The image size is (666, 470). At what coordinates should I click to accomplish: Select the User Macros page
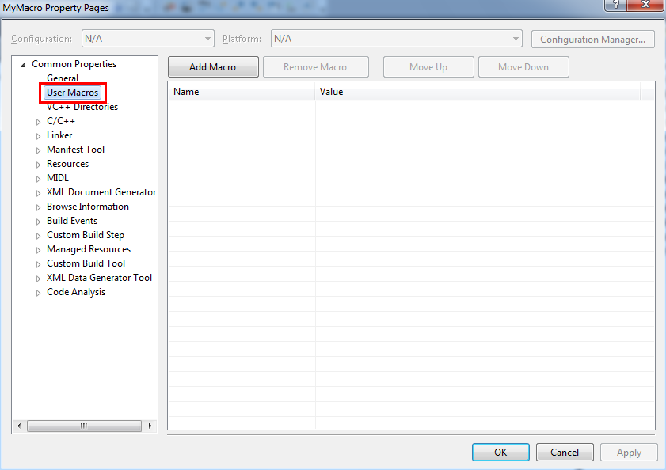(73, 93)
